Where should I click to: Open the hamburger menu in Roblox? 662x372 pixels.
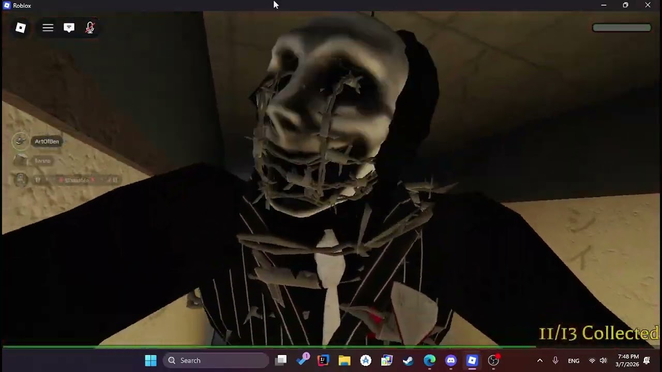(48, 28)
